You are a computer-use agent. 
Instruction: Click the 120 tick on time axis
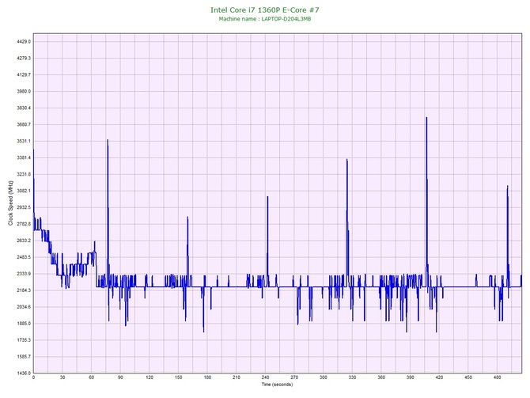[x=150, y=377]
